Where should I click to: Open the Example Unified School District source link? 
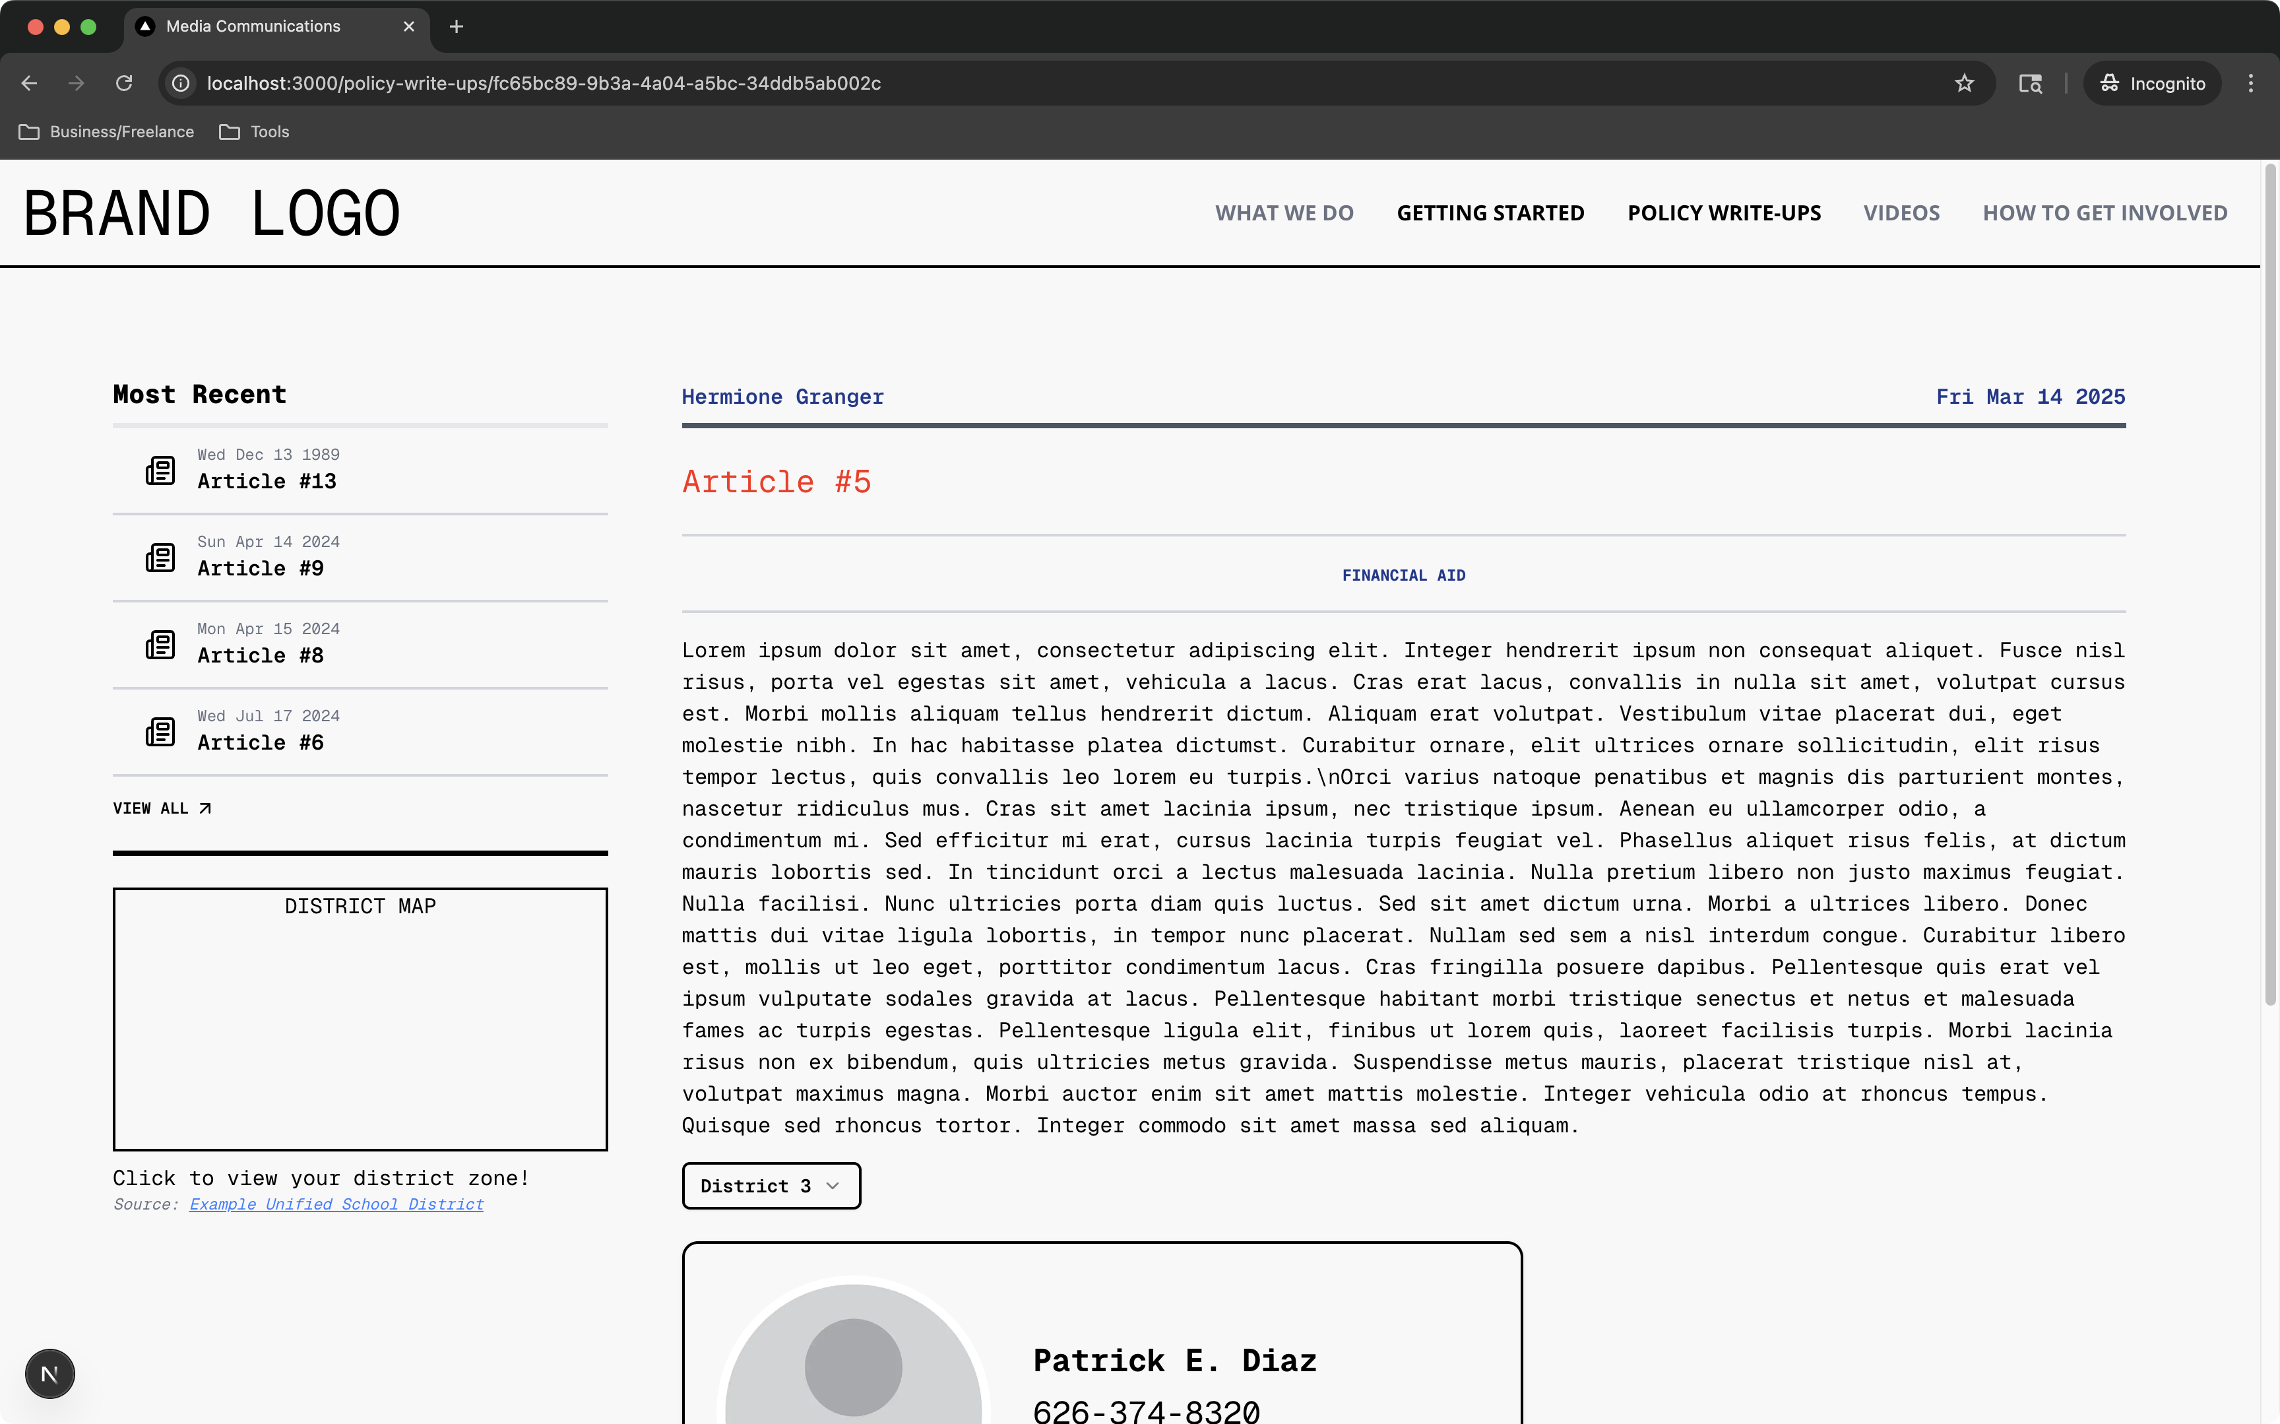(336, 1204)
